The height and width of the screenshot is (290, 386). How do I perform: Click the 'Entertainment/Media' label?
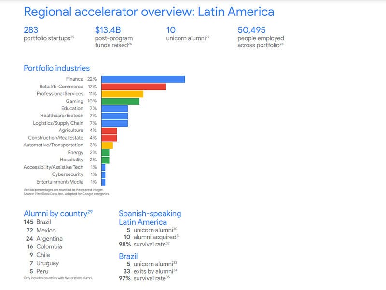59,182
